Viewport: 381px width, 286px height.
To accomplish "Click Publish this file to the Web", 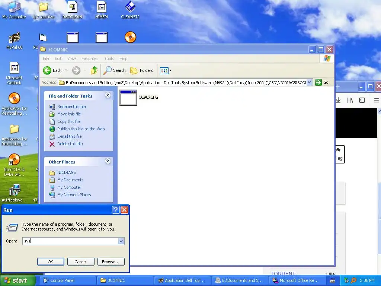I will coord(81,129).
